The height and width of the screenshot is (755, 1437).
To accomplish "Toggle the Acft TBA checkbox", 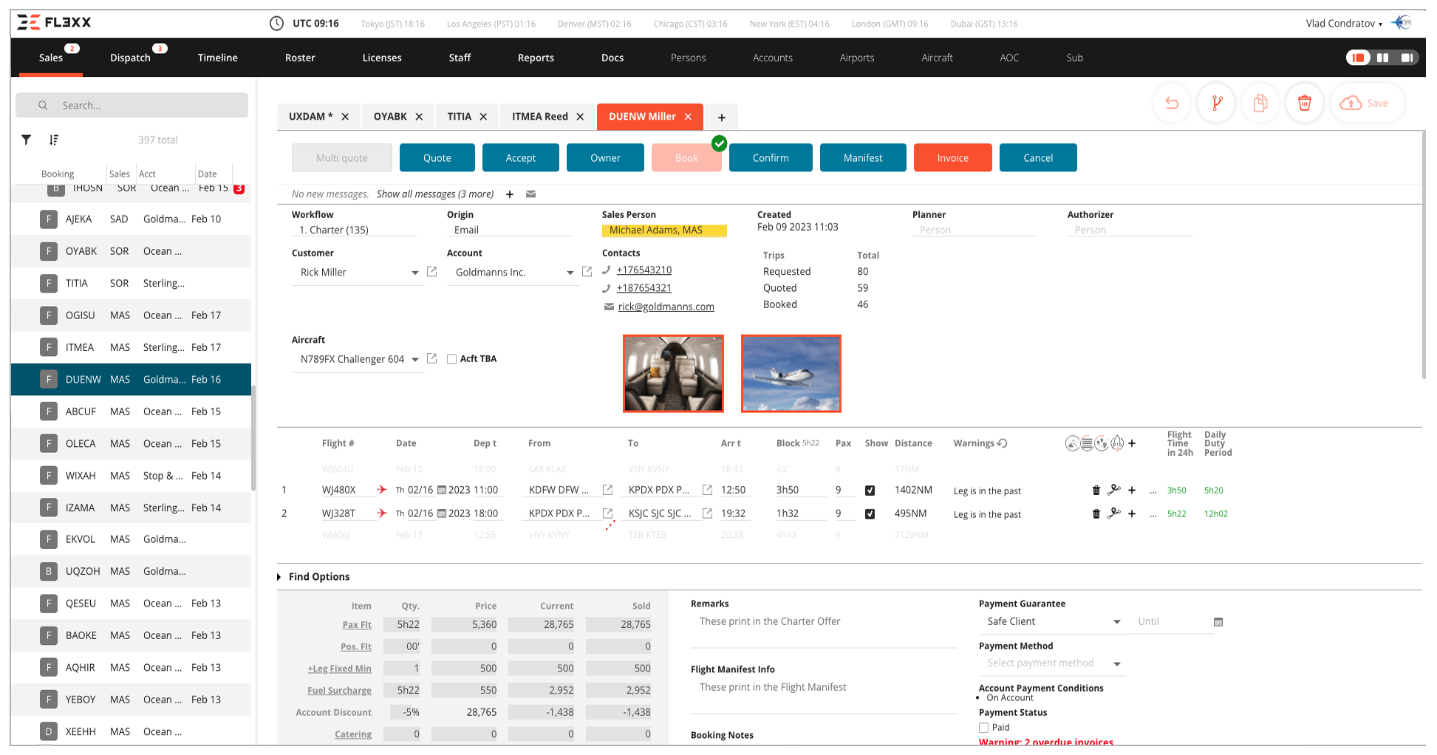I will (x=451, y=359).
